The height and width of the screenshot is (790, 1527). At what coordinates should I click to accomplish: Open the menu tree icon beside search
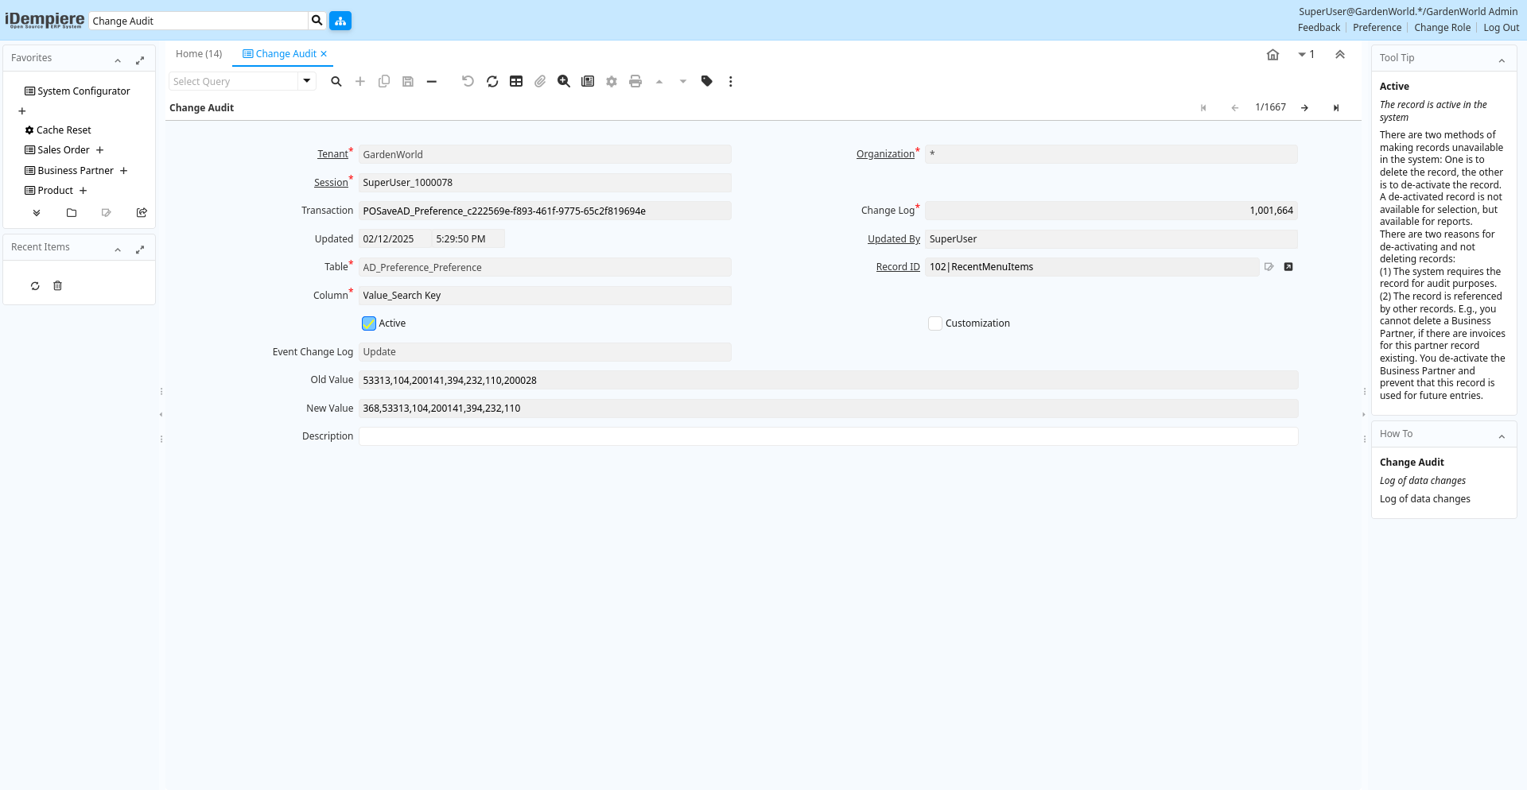click(340, 21)
